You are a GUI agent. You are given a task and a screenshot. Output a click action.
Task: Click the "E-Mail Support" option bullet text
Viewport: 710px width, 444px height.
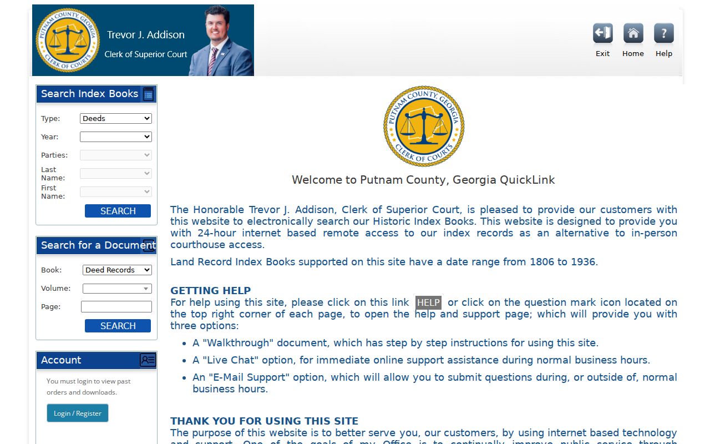pos(435,383)
